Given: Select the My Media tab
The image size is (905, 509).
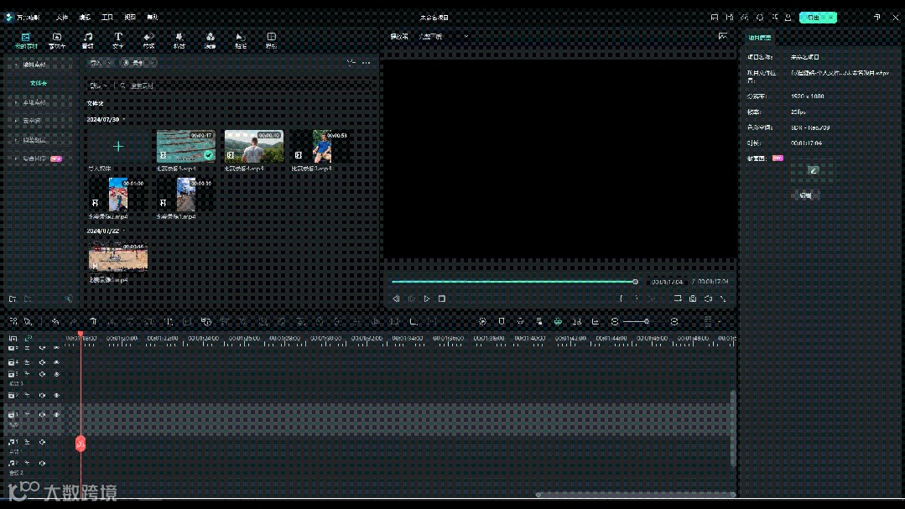Looking at the screenshot, I should 26,40.
